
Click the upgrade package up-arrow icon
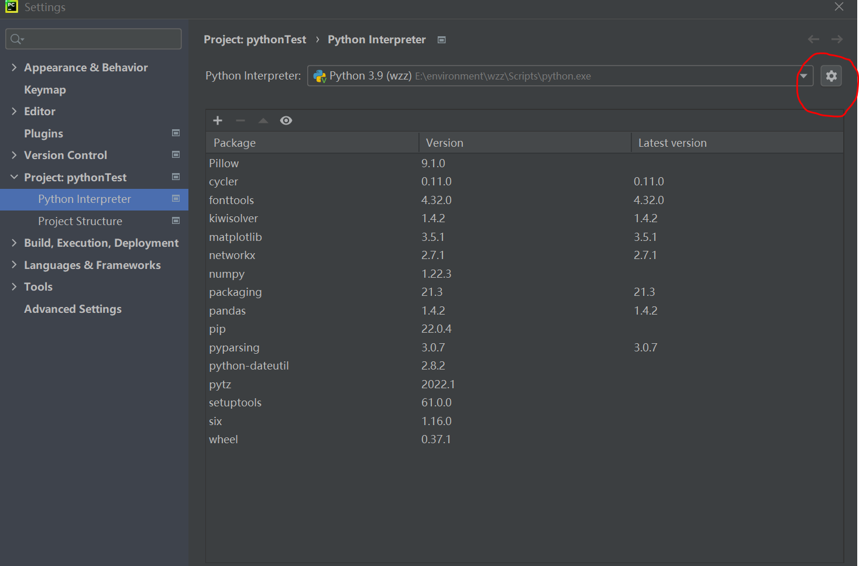pyautogui.click(x=263, y=120)
